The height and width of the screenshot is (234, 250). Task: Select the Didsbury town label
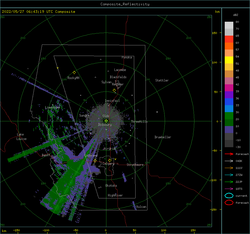point(105,125)
